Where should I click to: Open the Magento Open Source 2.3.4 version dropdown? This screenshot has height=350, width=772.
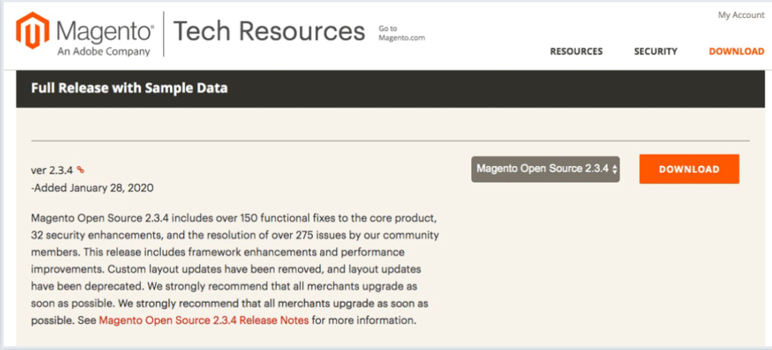(545, 169)
